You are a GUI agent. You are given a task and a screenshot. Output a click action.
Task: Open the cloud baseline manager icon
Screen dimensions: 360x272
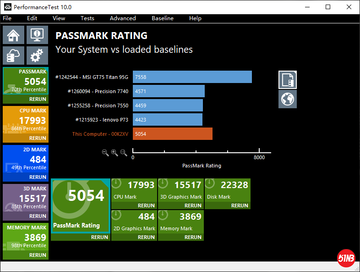pos(14,56)
